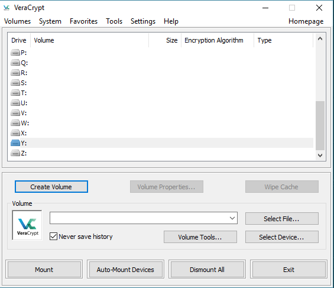Open the Settings menu
The image size is (334, 288).
[143, 21]
